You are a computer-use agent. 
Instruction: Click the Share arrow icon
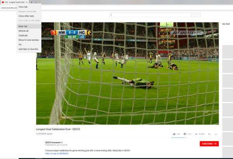tap(196, 134)
